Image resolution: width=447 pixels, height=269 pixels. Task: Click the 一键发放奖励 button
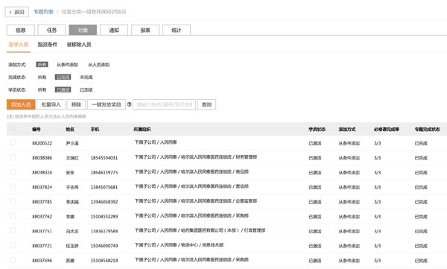[107, 104]
